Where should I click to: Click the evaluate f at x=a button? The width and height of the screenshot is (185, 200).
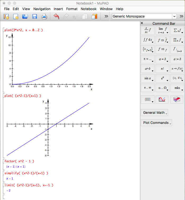177,49
